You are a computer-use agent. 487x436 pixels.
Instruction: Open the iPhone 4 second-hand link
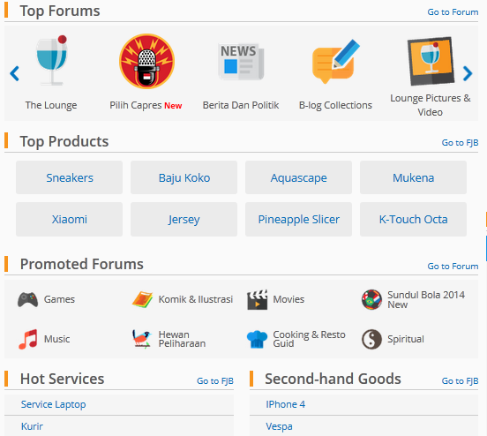[x=286, y=404]
